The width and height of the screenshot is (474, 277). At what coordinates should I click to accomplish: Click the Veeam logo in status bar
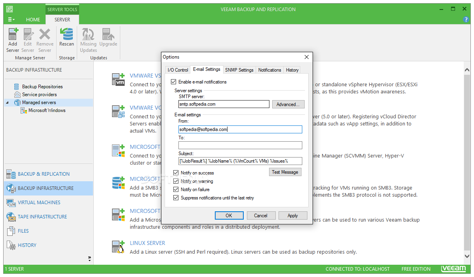(x=453, y=269)
